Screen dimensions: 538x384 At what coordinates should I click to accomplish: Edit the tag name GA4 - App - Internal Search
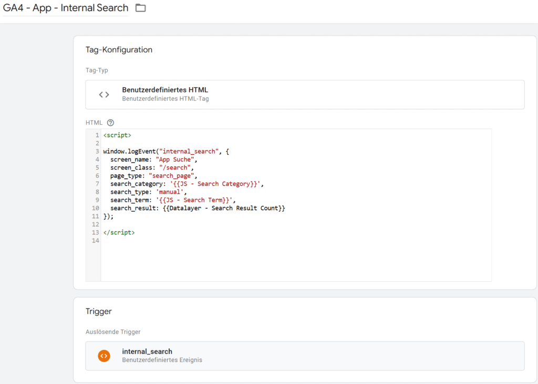(x=66, y=8)
